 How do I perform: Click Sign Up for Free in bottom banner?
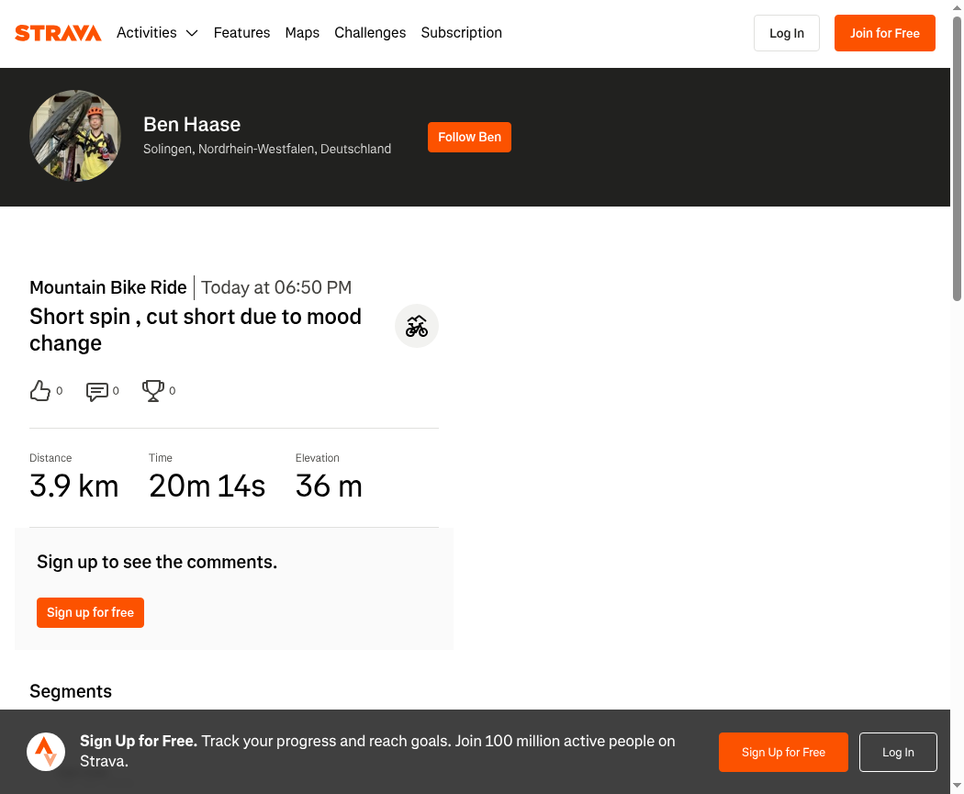click(x=783, y=752)
